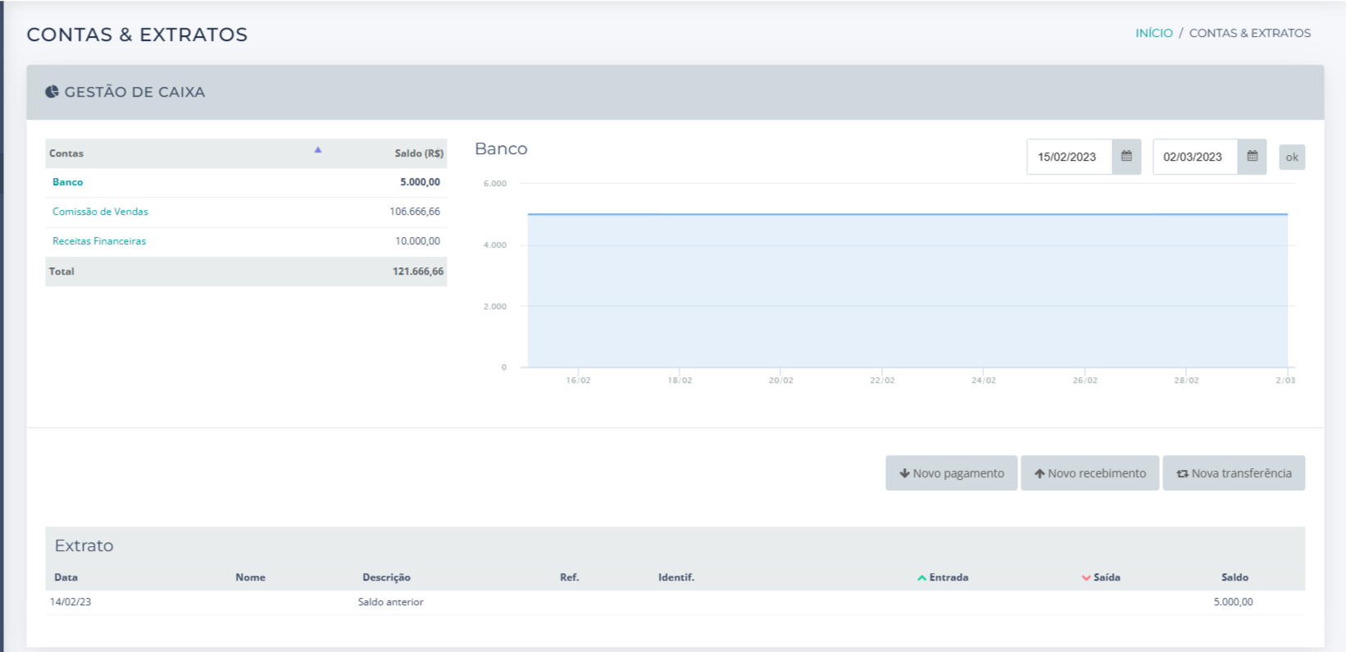Click the red Saída down-arrow icon

pos(1086,578)
